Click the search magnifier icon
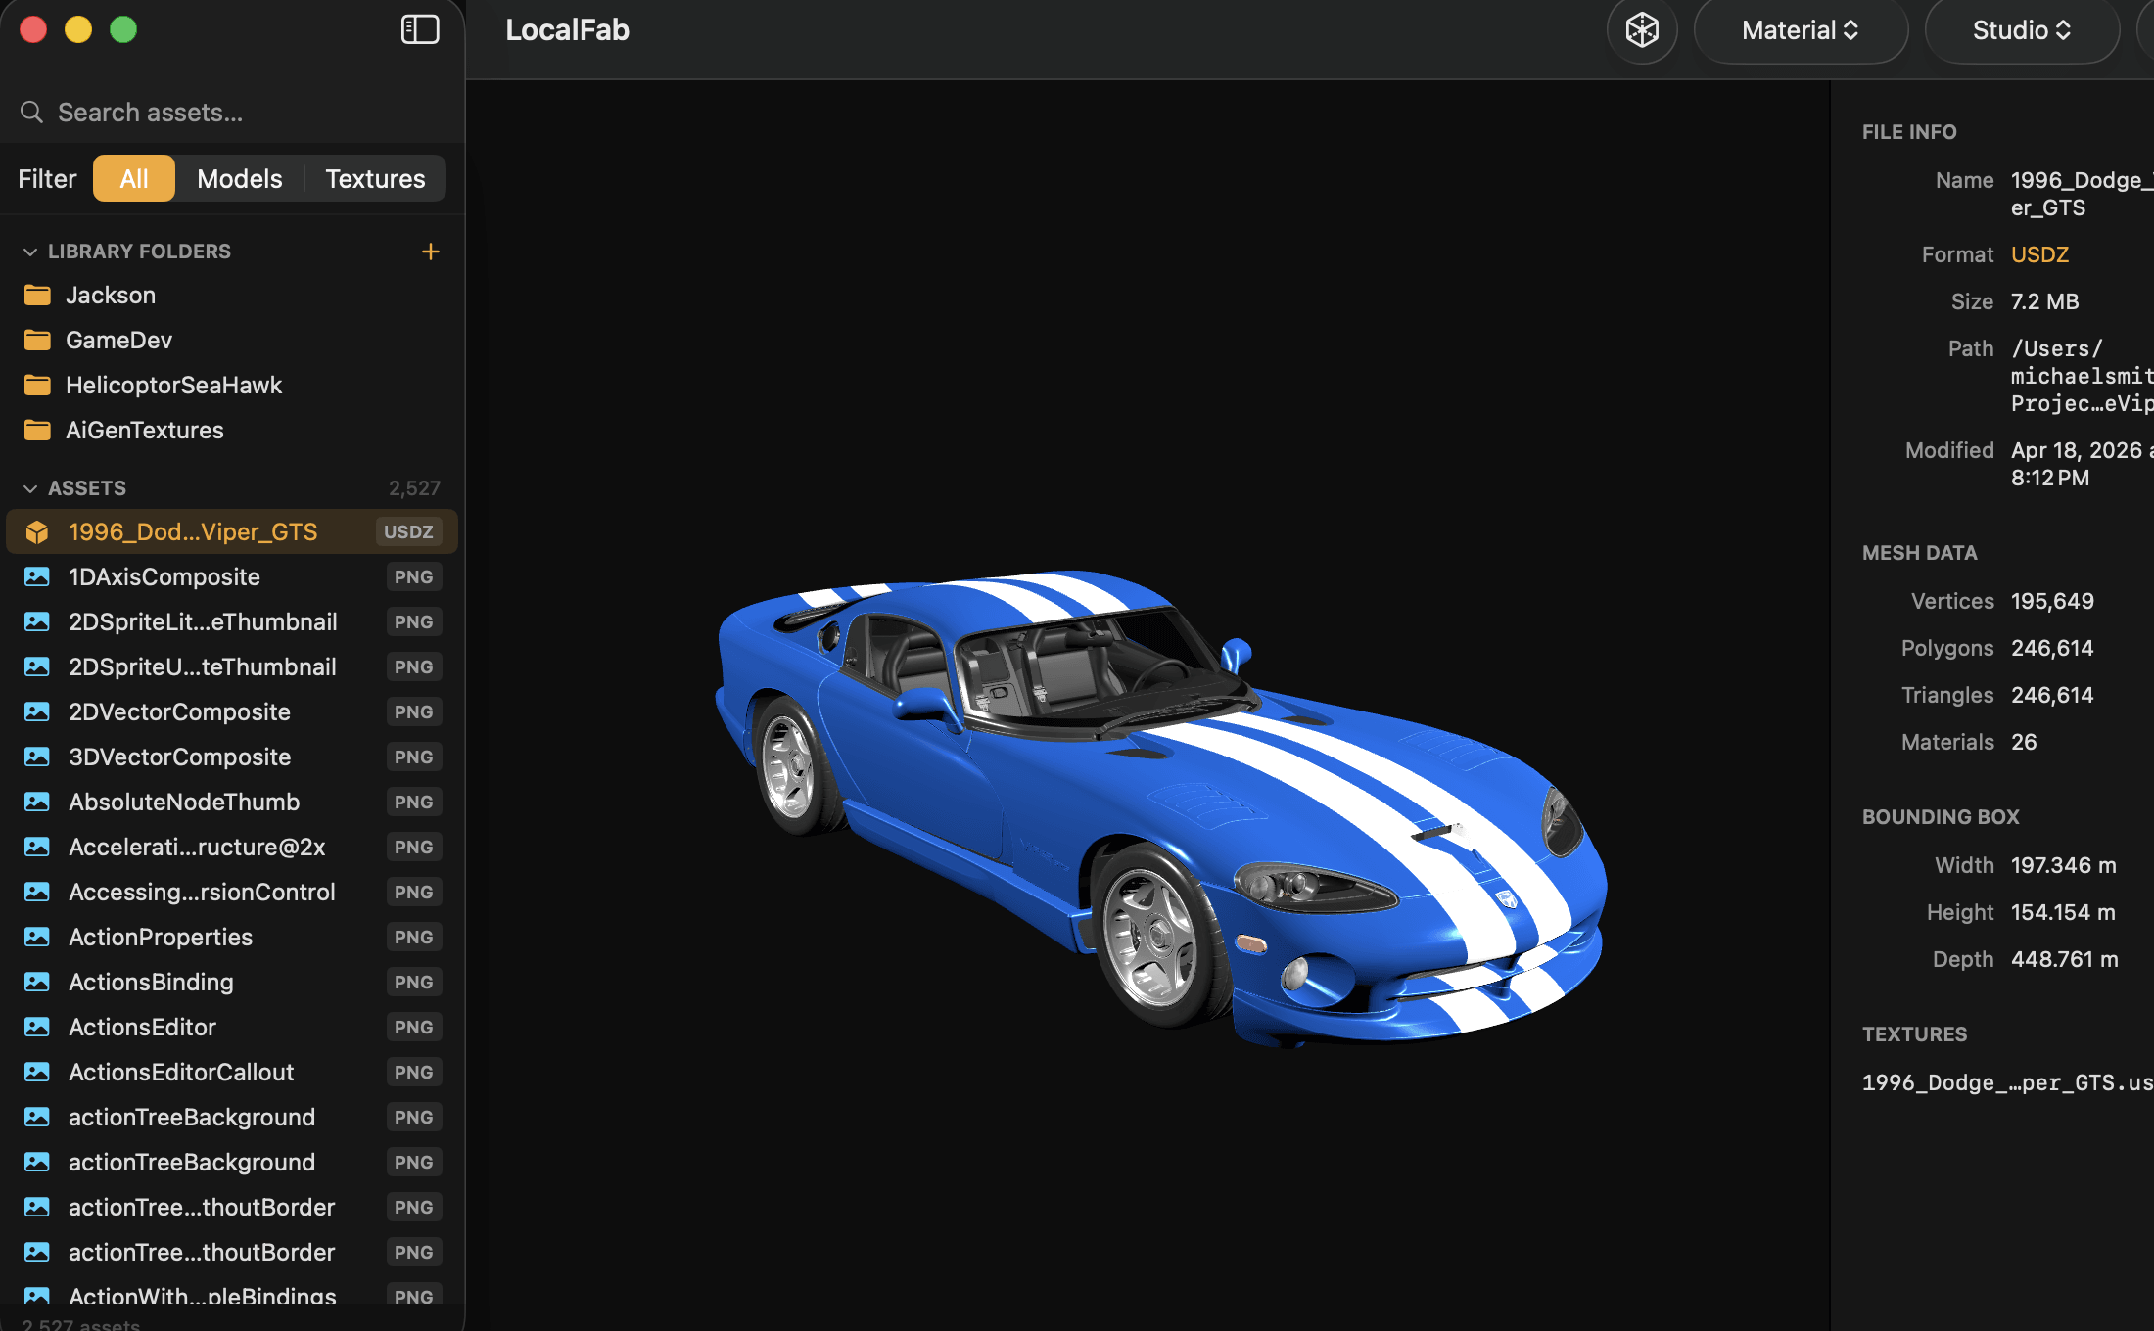This screenshot has width=2154, height=1331. (31, 113)
